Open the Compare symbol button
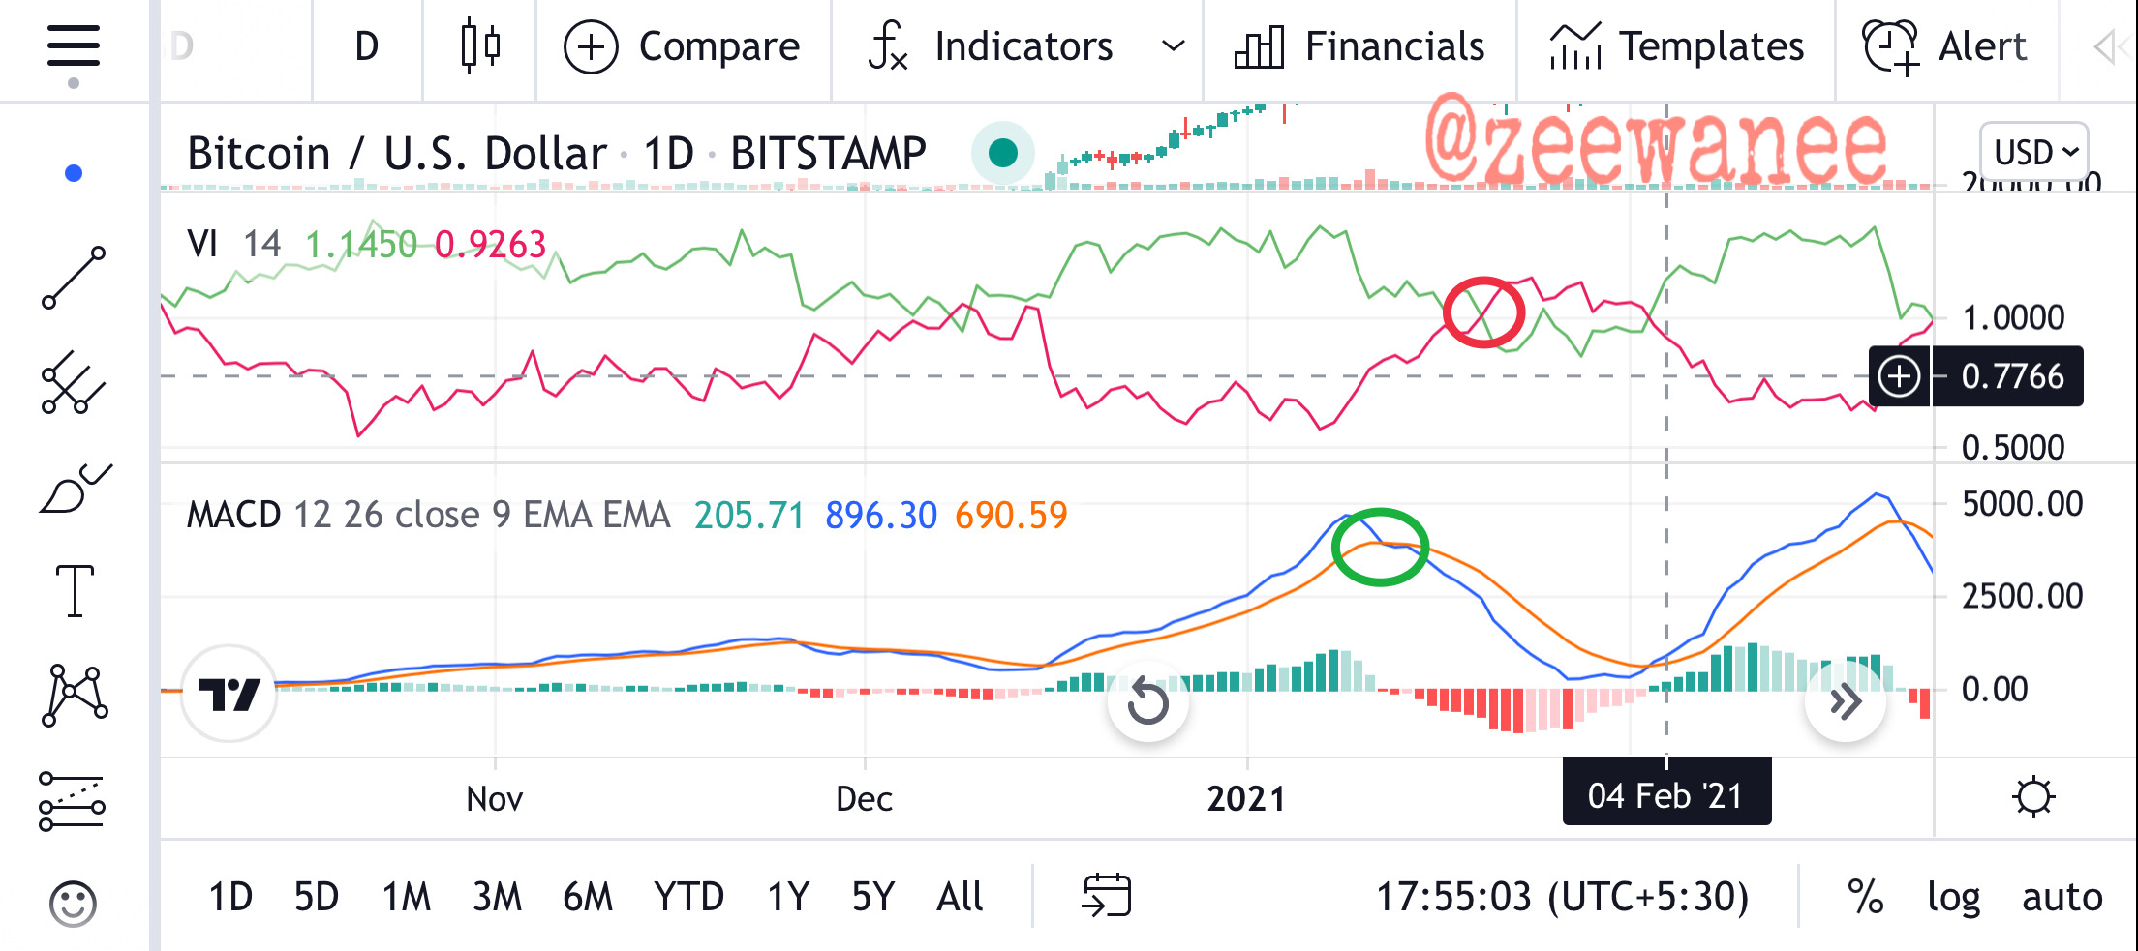 click(683, 46)
